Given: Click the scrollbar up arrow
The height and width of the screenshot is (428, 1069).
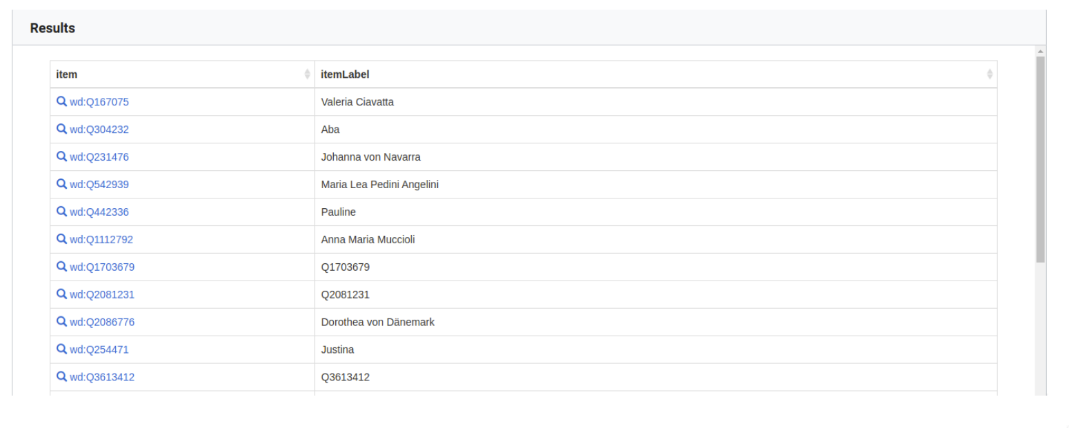Looking at the screenshot, I should click(x=1040, y=52).
